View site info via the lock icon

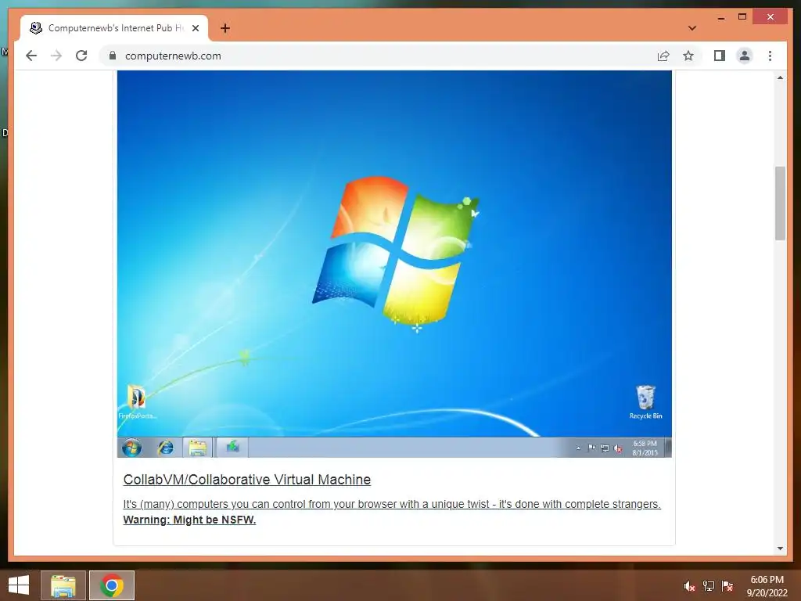click(113, 56)
